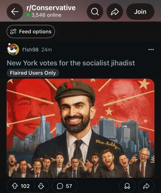This screenshot has width=161, height=193.
Task: Share the post with bottom arrow icon
Action: pyautogui.click(x=146, y=186)
